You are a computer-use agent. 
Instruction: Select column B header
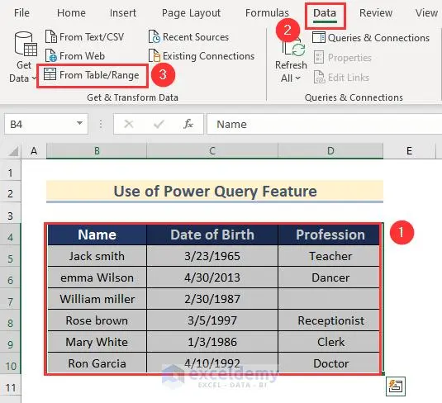pyautogui.click(x=97, y=151)
